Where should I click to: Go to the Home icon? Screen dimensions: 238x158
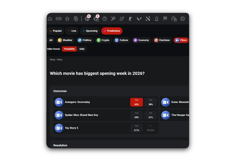(x=50, y=19)
